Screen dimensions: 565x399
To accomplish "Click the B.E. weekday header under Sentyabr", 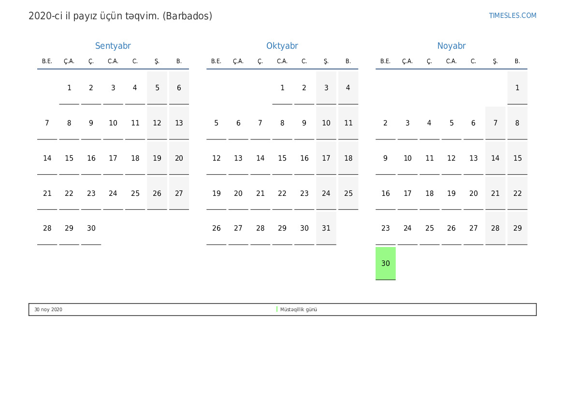I will [47, 61].
